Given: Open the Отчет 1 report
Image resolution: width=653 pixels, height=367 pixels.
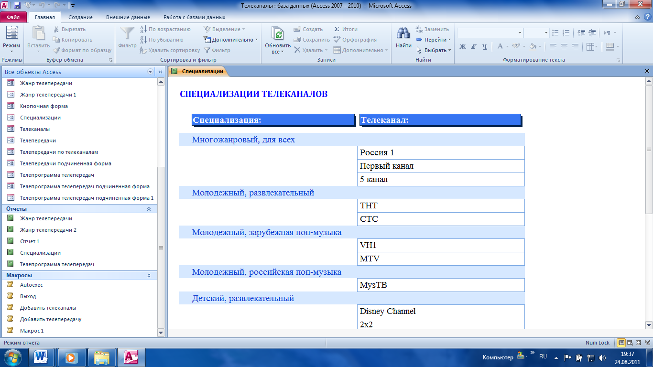Looking at the screenshot, I should [30, 241].
